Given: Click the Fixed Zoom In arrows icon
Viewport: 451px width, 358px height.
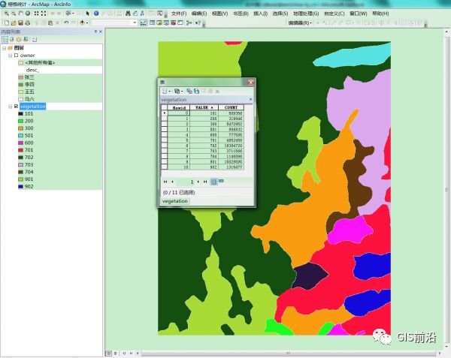Looking at the screenshot, I should [37, 14].
